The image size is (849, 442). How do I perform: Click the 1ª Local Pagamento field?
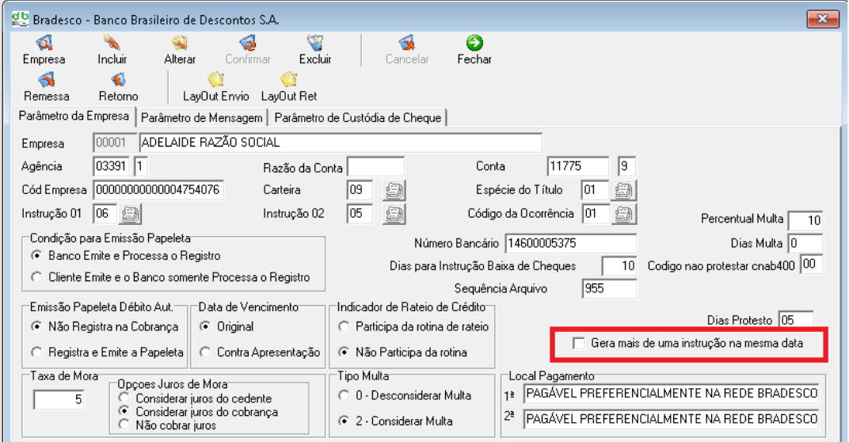(672, 393)
